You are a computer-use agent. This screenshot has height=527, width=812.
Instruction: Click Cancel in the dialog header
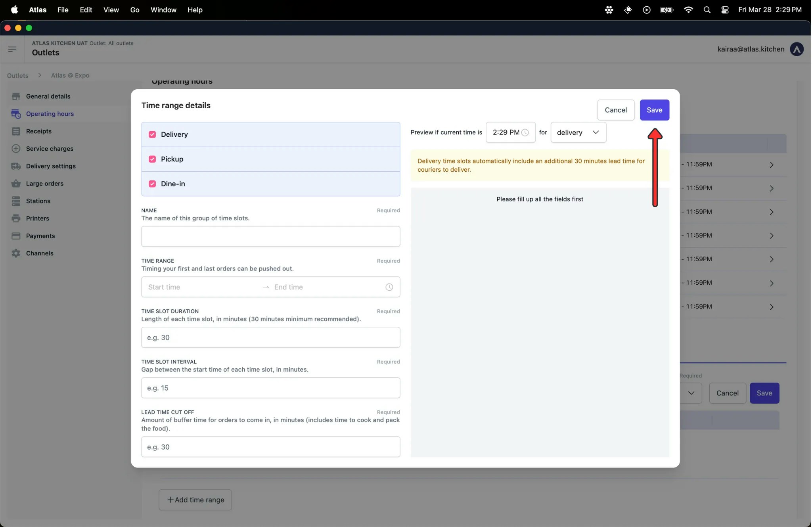615,110
